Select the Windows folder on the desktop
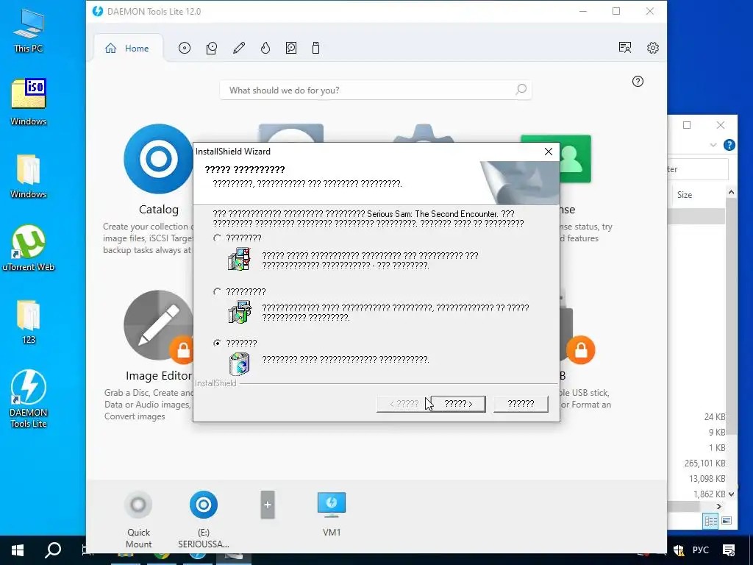This screenshot has height=565, width=753. tap(29, 177)
